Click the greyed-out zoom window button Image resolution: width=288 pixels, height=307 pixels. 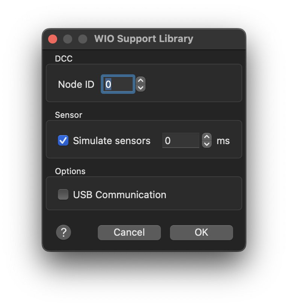pos(82,39)
